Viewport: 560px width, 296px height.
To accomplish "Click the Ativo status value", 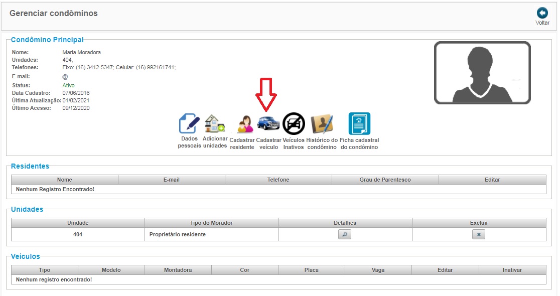I will 68,85.
